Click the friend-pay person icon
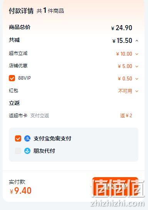Viewport: 148px width, 210px height. 27,151
